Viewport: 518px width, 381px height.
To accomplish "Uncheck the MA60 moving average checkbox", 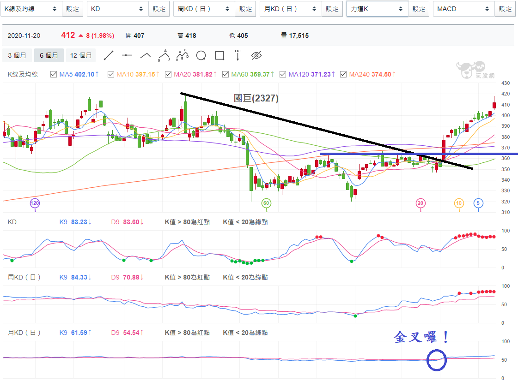I will (225, 74).
